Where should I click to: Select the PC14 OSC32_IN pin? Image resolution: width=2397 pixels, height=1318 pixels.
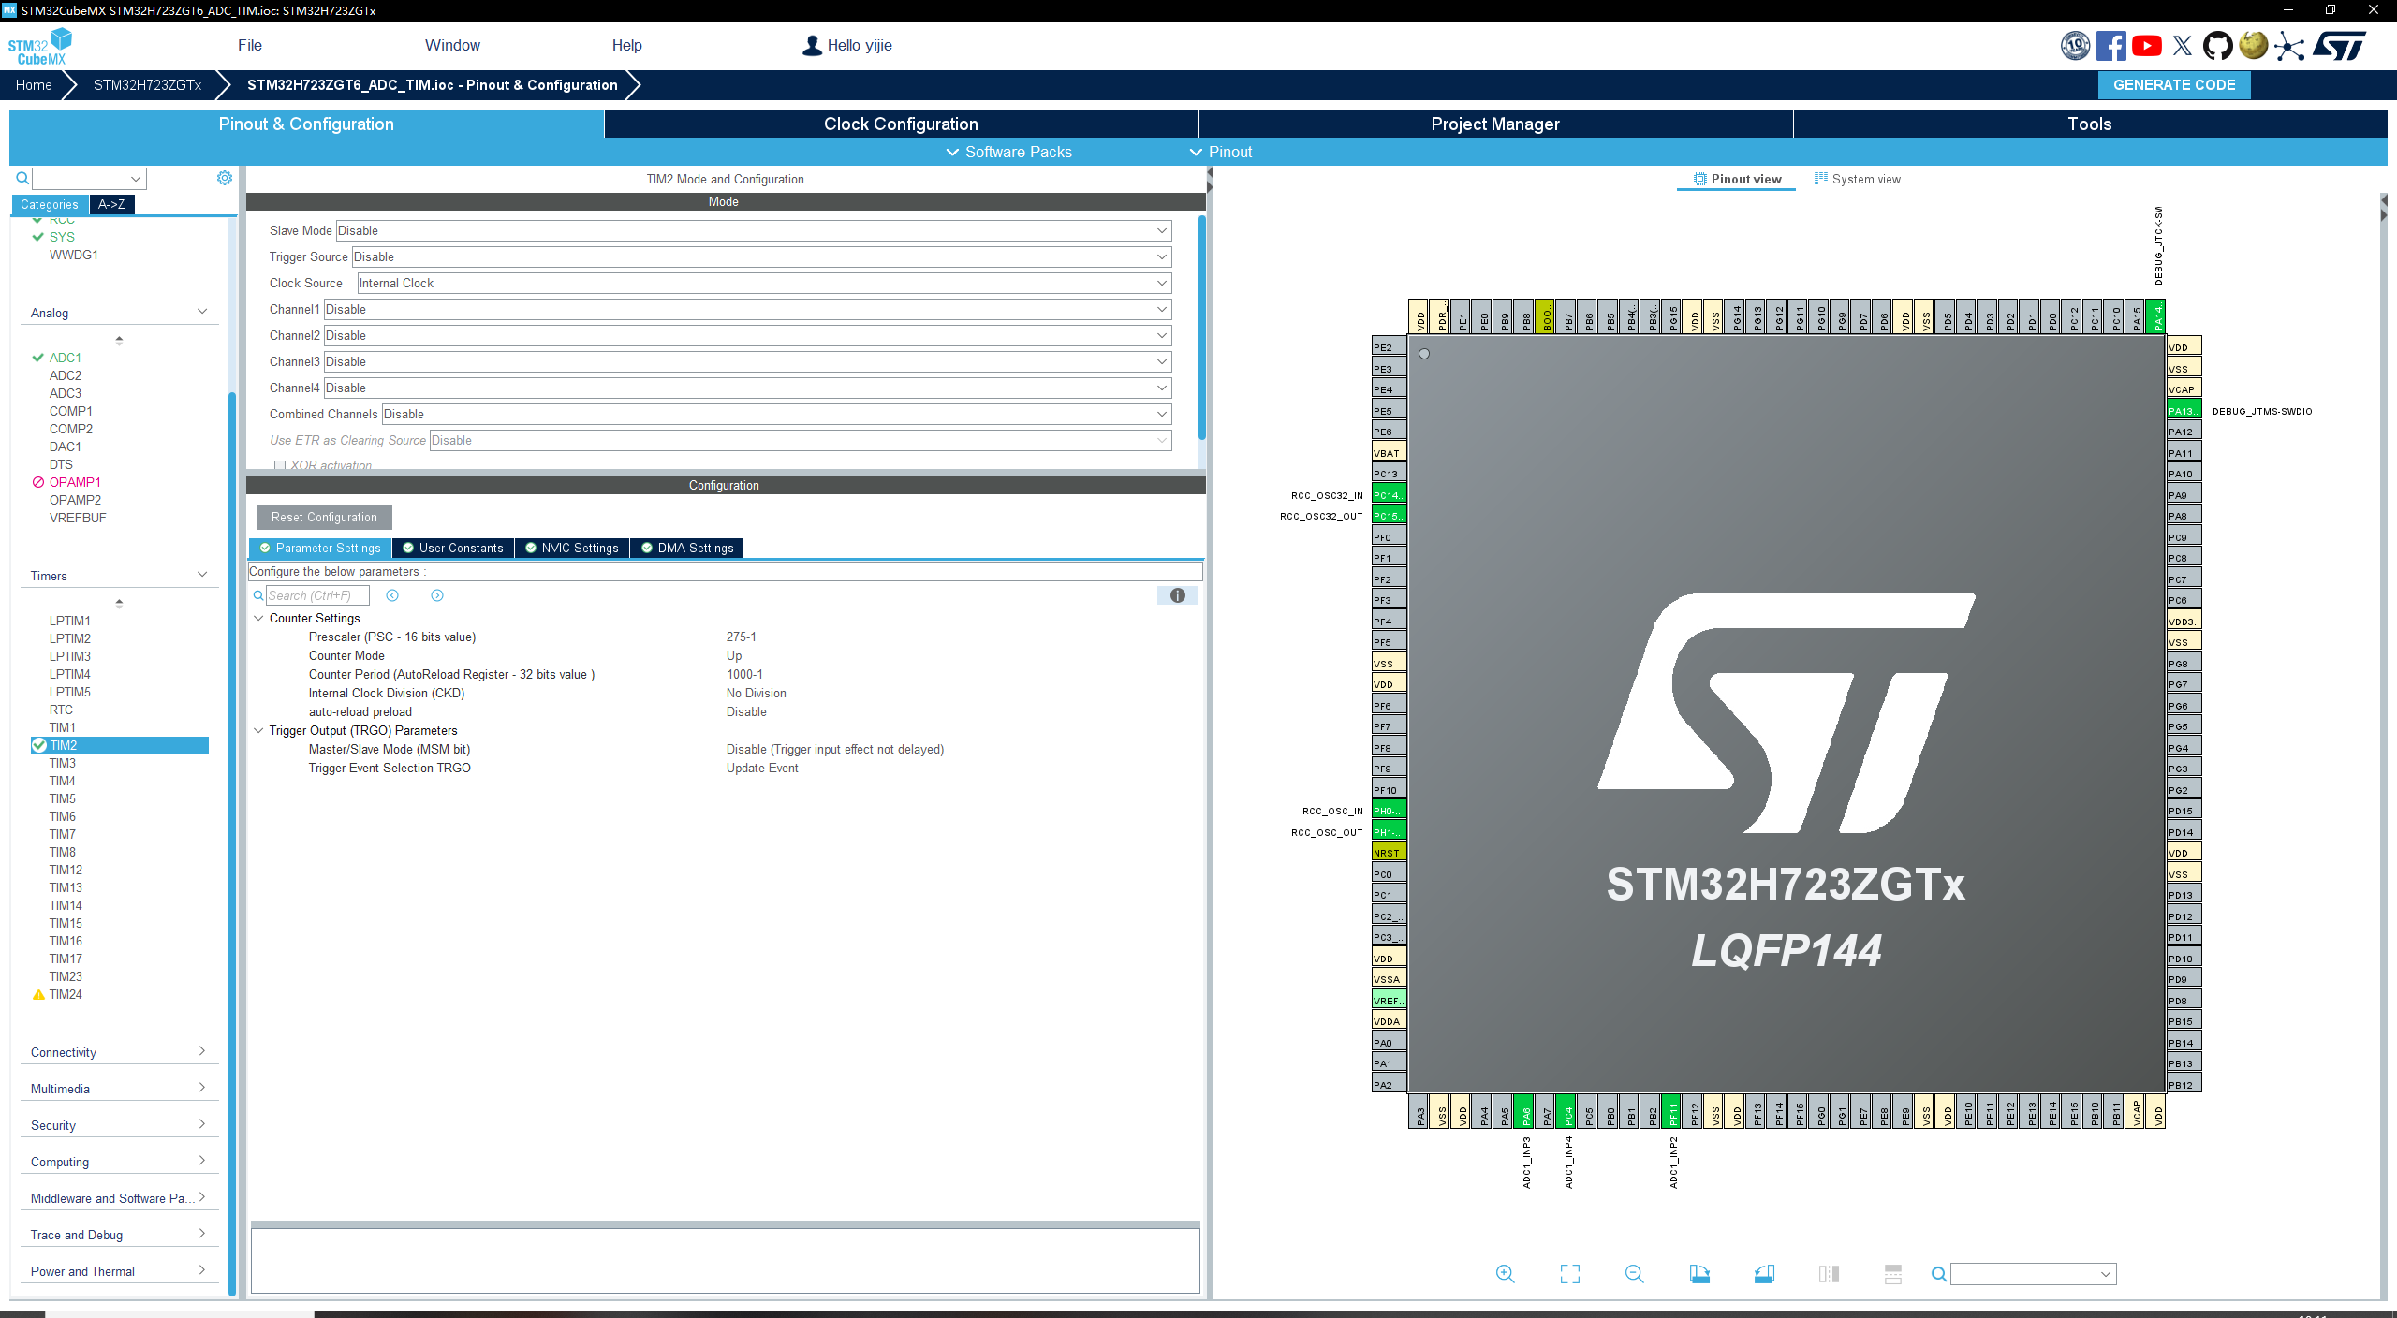point(1389,495)
